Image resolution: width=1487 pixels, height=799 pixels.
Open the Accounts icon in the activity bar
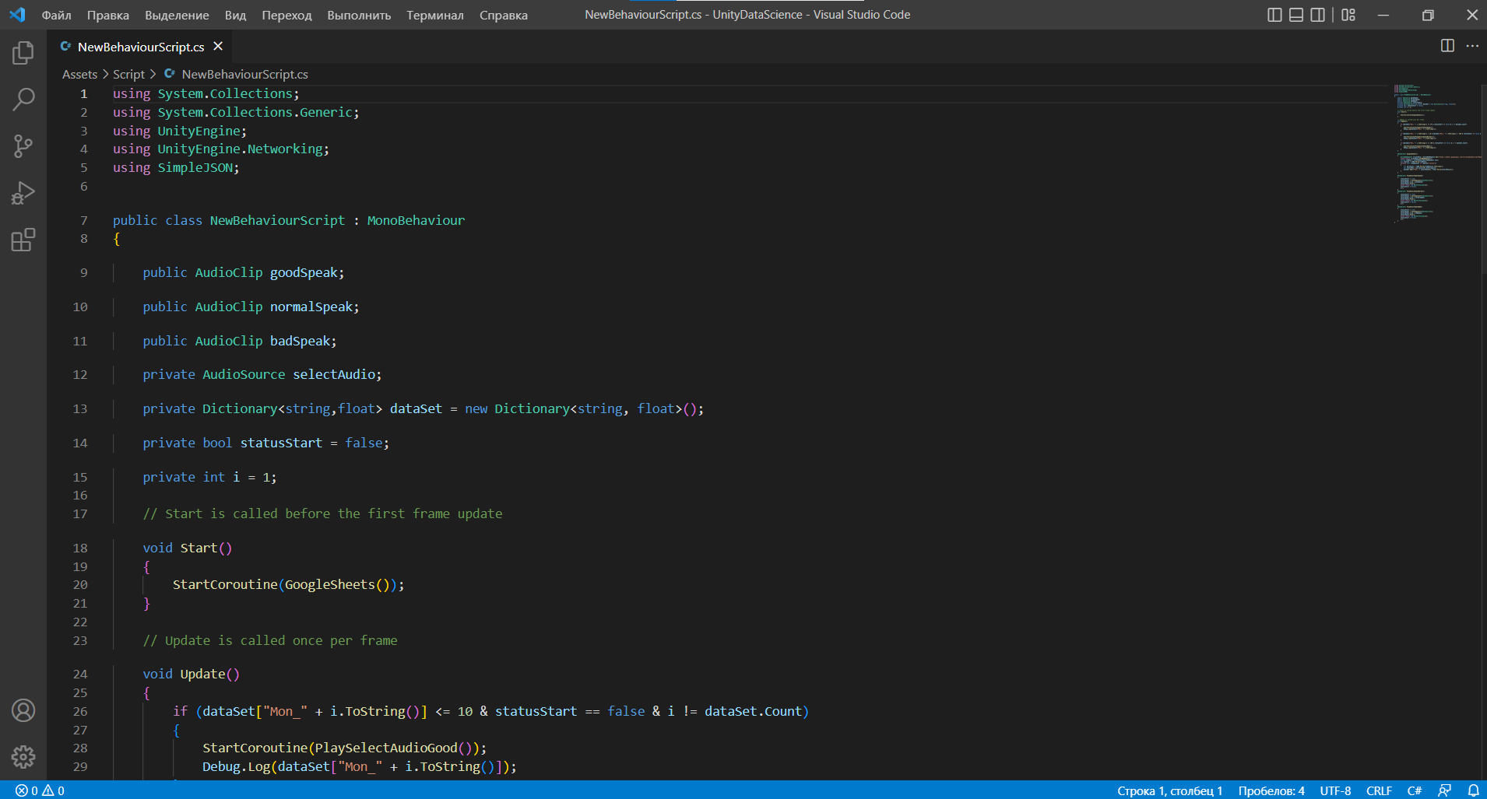point(23,710)
